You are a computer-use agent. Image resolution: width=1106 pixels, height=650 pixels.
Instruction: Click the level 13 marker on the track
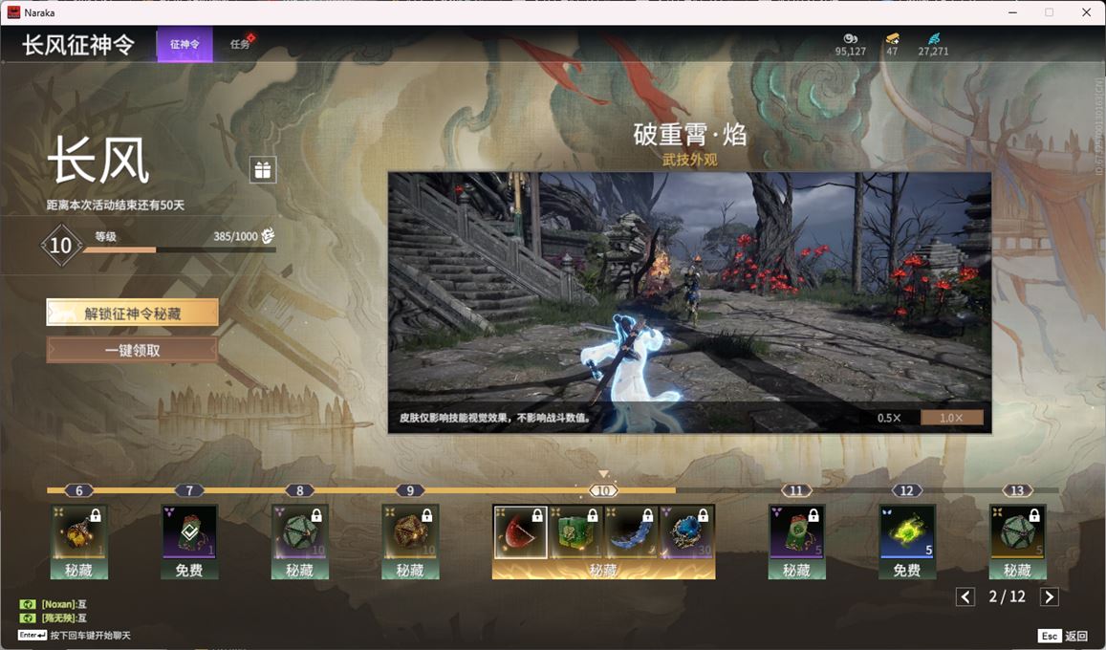pos(1017,490)
